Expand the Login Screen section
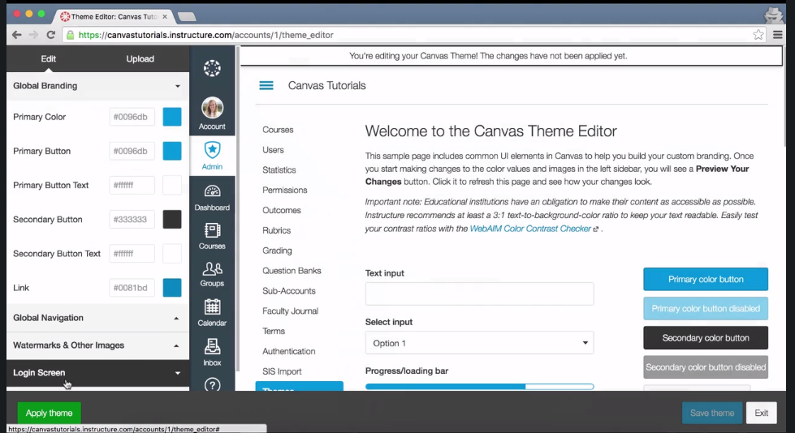 97,373
